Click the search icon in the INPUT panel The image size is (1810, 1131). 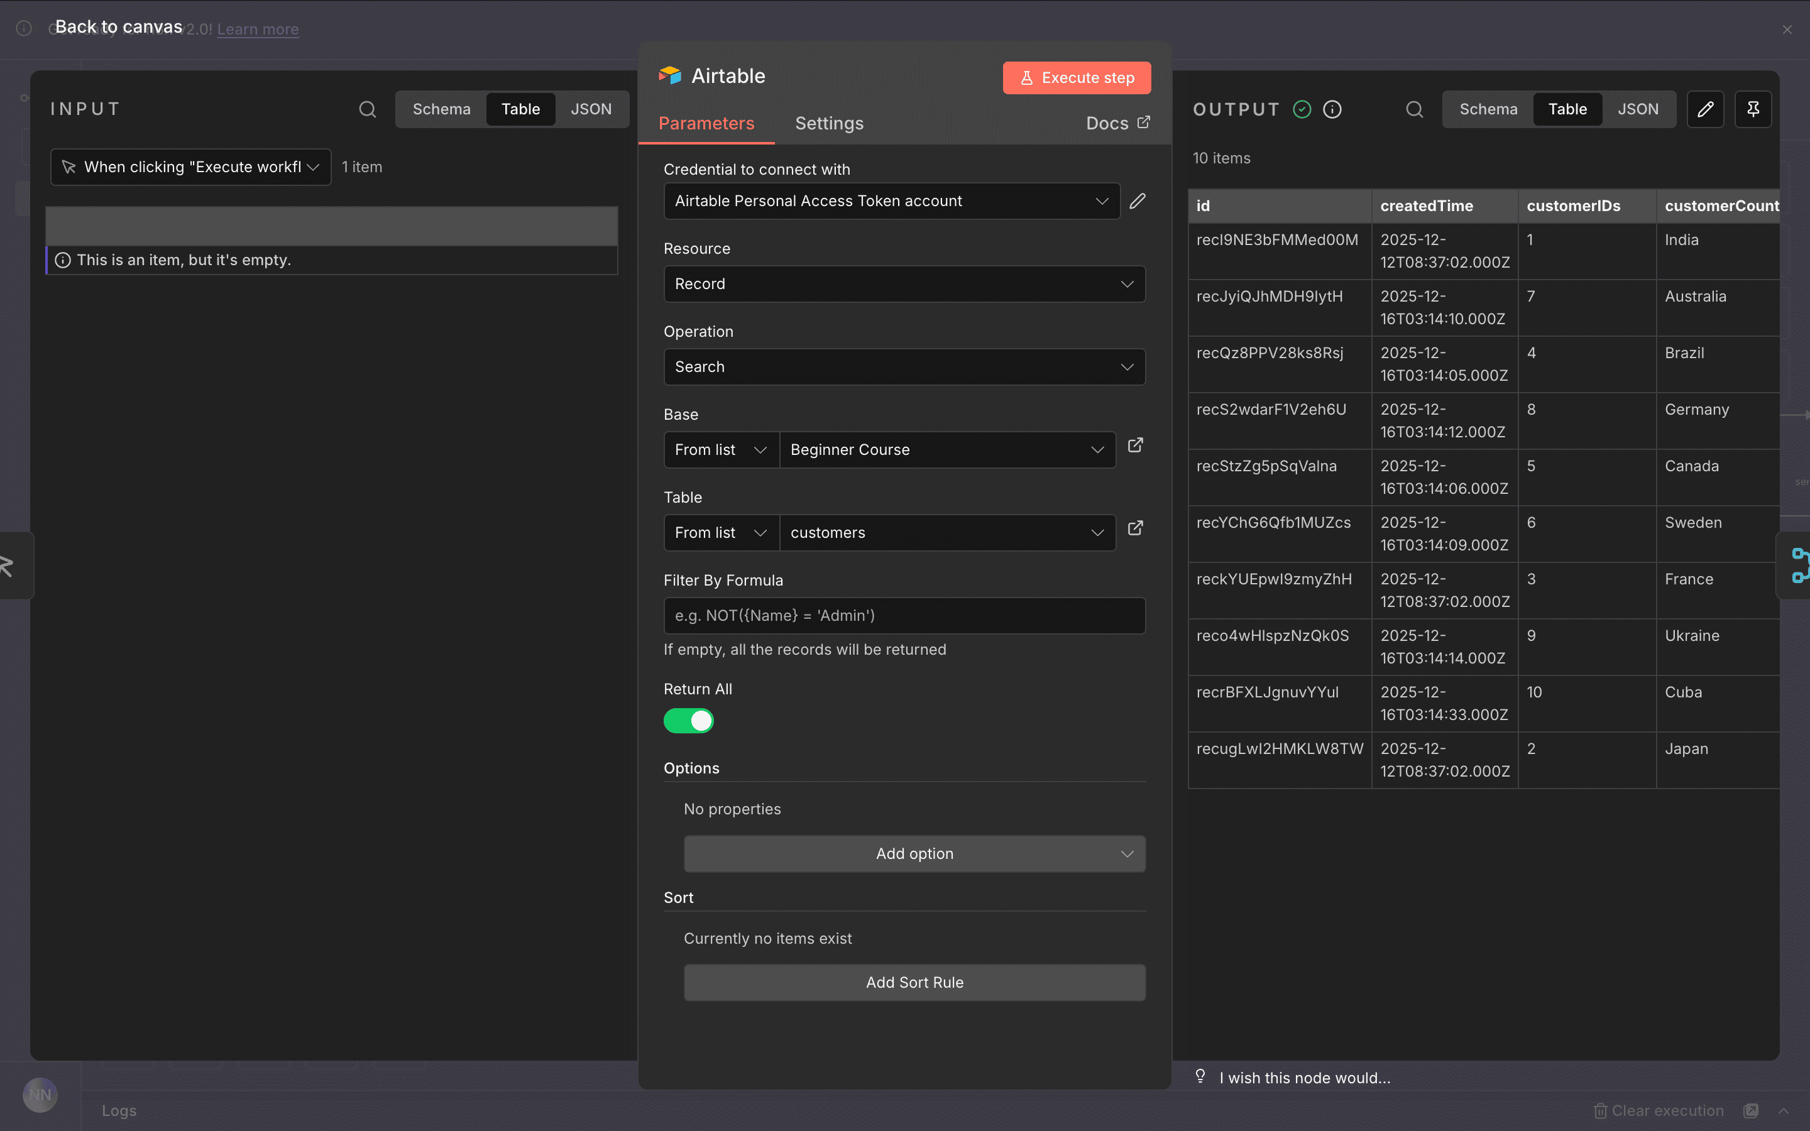click(x=367, y=109)
